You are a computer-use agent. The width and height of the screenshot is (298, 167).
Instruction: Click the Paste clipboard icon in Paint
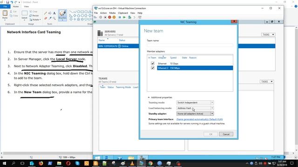click(x=5, y=13)
